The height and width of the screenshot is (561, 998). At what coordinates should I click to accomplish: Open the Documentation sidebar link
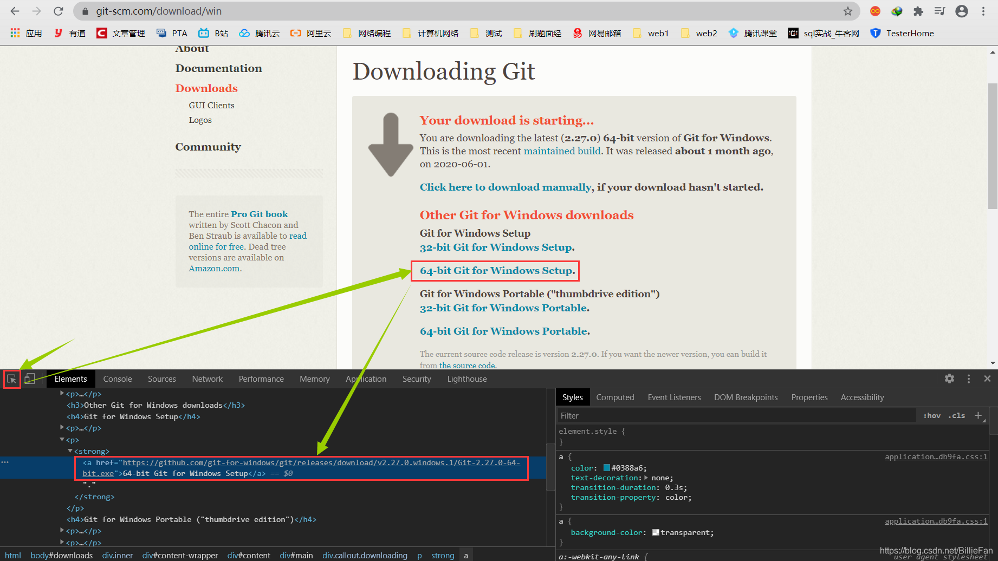point(218,68)
